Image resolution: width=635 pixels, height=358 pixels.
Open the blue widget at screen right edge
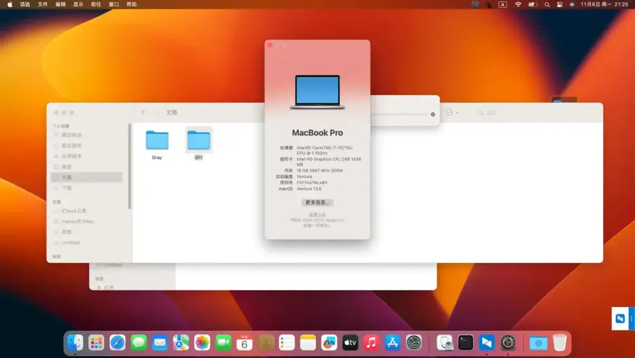[623, 318]
